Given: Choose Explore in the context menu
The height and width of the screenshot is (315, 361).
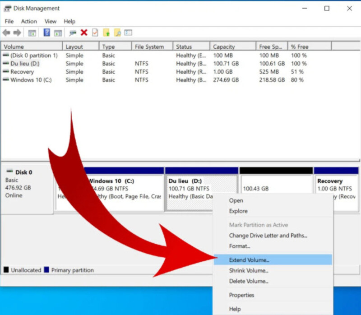Looking at the screenshot, I should tap(273, 211).
